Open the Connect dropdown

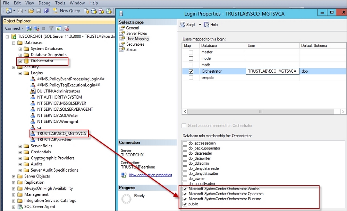point(14,28)
